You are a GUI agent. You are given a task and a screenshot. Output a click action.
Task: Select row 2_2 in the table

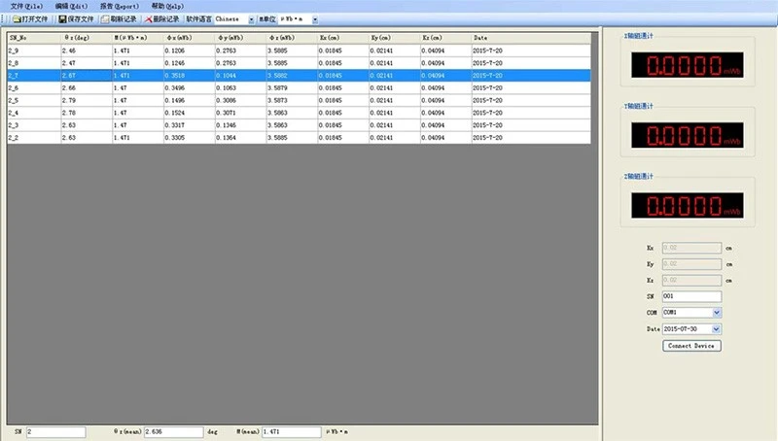click(299, 138)
